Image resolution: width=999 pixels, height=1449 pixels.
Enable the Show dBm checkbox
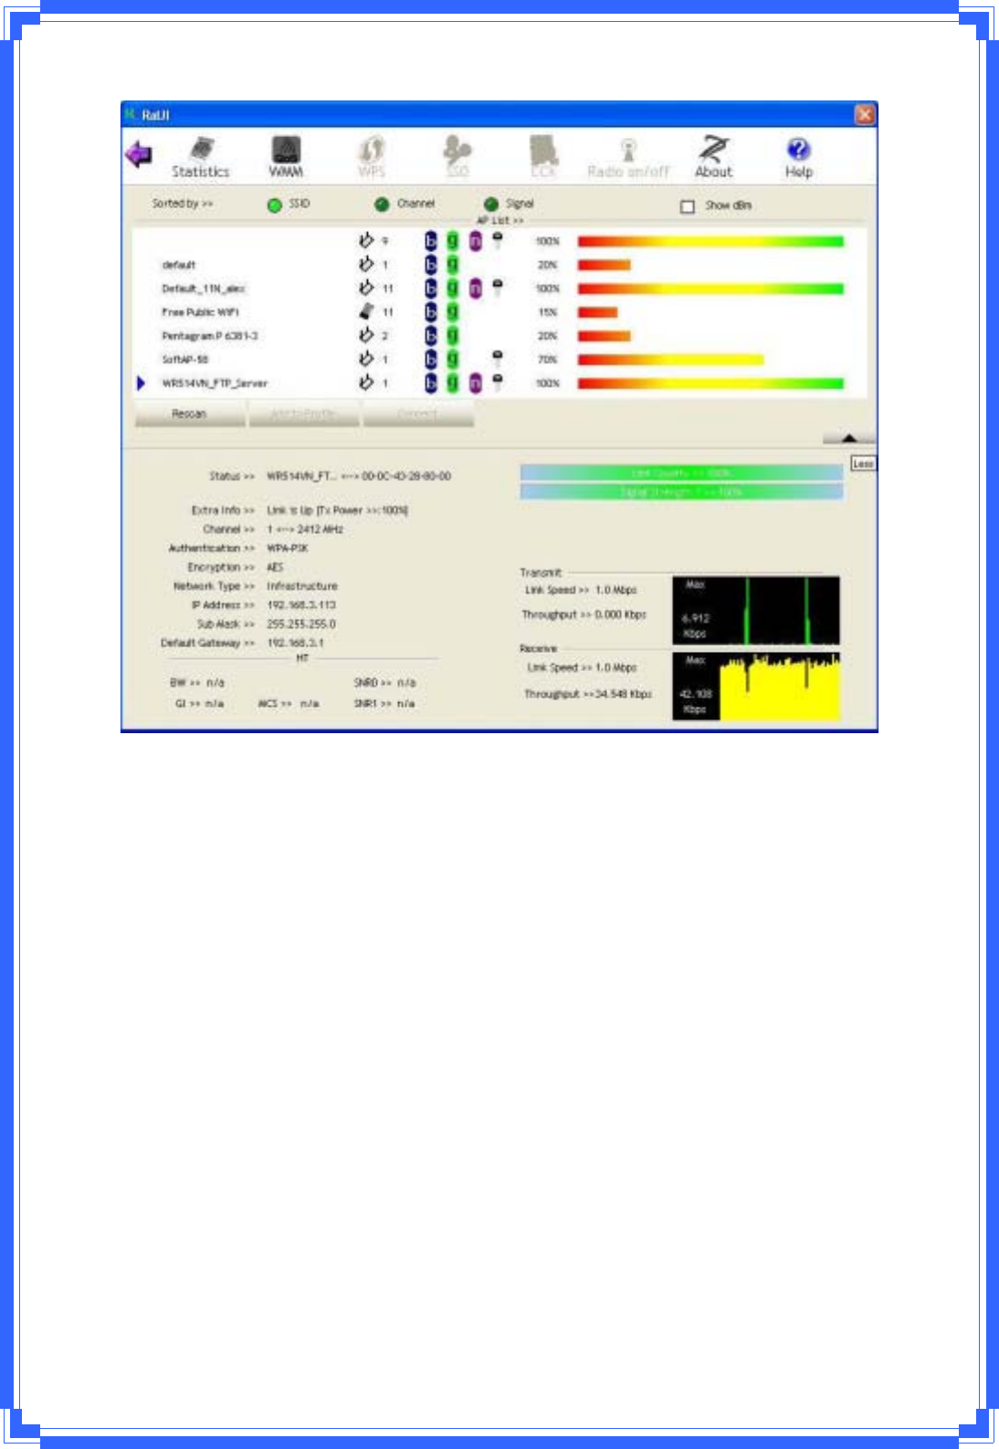[688, 206]
